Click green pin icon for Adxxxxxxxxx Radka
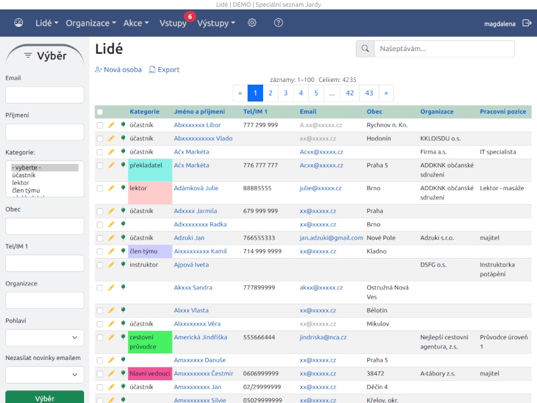The image size is (537, 403). click(123, 224)
